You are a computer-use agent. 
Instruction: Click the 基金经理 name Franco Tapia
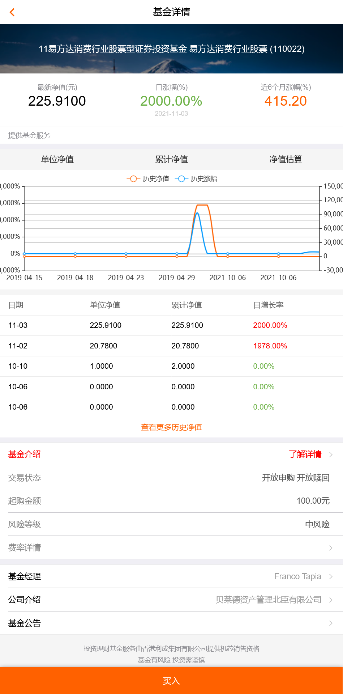coord(297,576)
